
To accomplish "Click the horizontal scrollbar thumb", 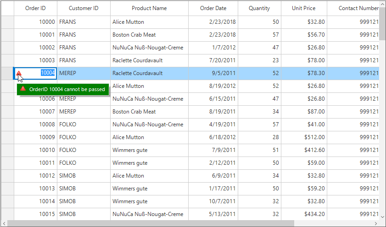I will pyautogui.click(x=151, y=223).
